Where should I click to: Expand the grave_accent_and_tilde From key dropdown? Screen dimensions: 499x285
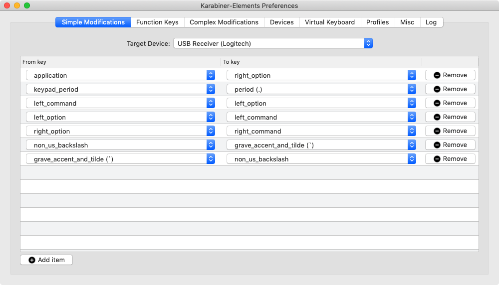coord(120,159)
